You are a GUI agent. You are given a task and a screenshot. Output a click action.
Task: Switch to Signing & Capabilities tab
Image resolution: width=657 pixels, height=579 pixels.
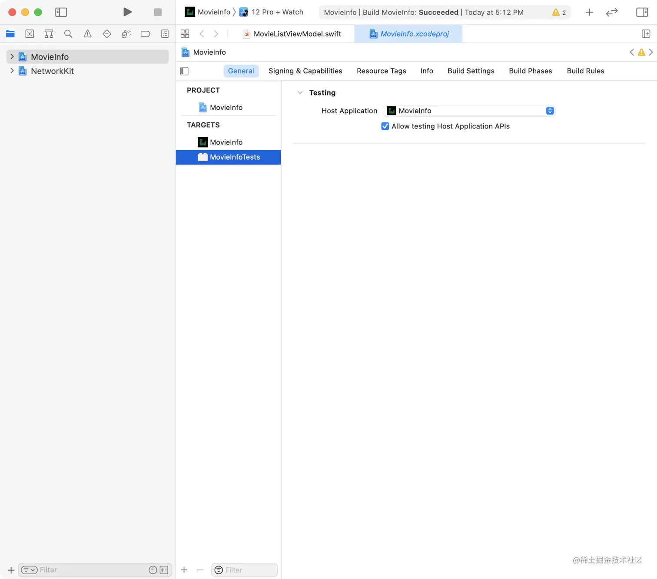tap(305, 71)
